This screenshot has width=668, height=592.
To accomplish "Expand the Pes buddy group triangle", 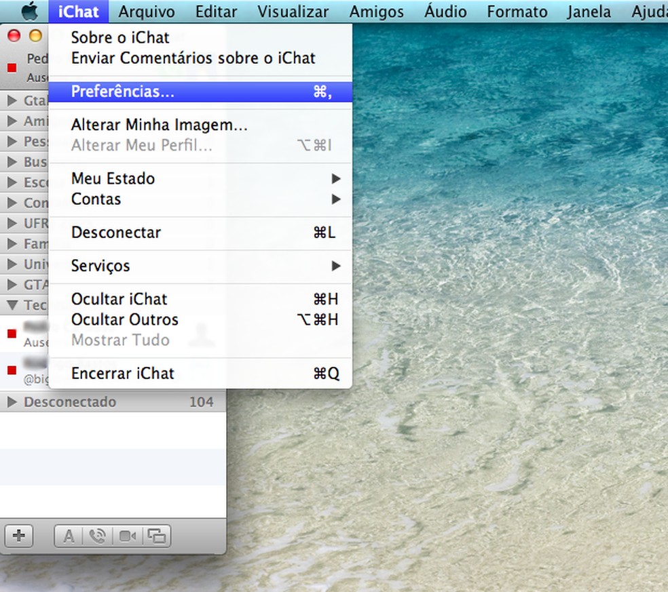I will (x=12, y=141).
